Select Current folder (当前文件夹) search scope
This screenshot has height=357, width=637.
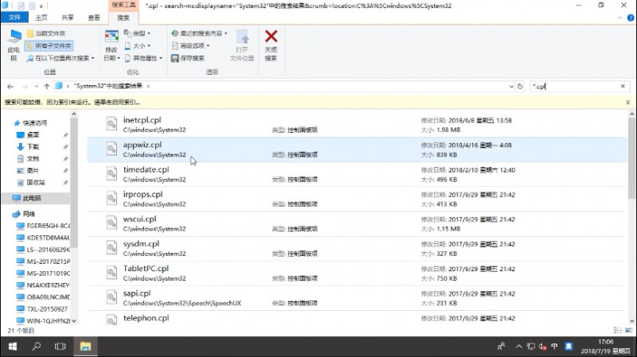[x=46, y=33]
